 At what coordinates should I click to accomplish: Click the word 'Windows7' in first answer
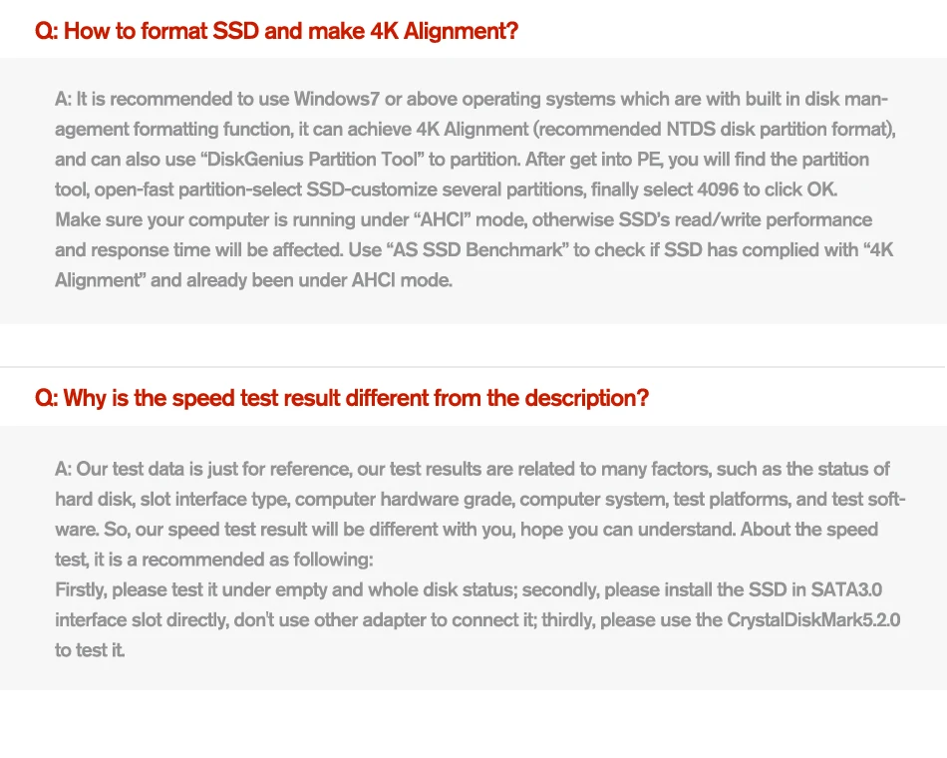click(x=336, y=99)
